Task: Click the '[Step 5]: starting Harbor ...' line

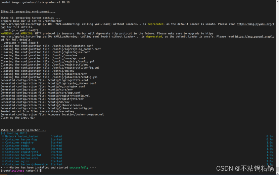Action: [23, 130]
